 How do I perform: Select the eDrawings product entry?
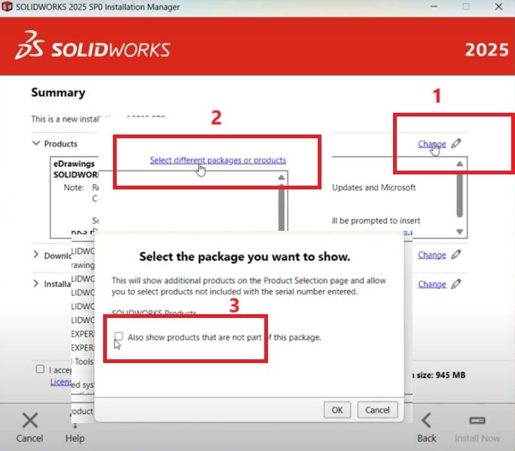pyautogui.click(x=75, y=164)
